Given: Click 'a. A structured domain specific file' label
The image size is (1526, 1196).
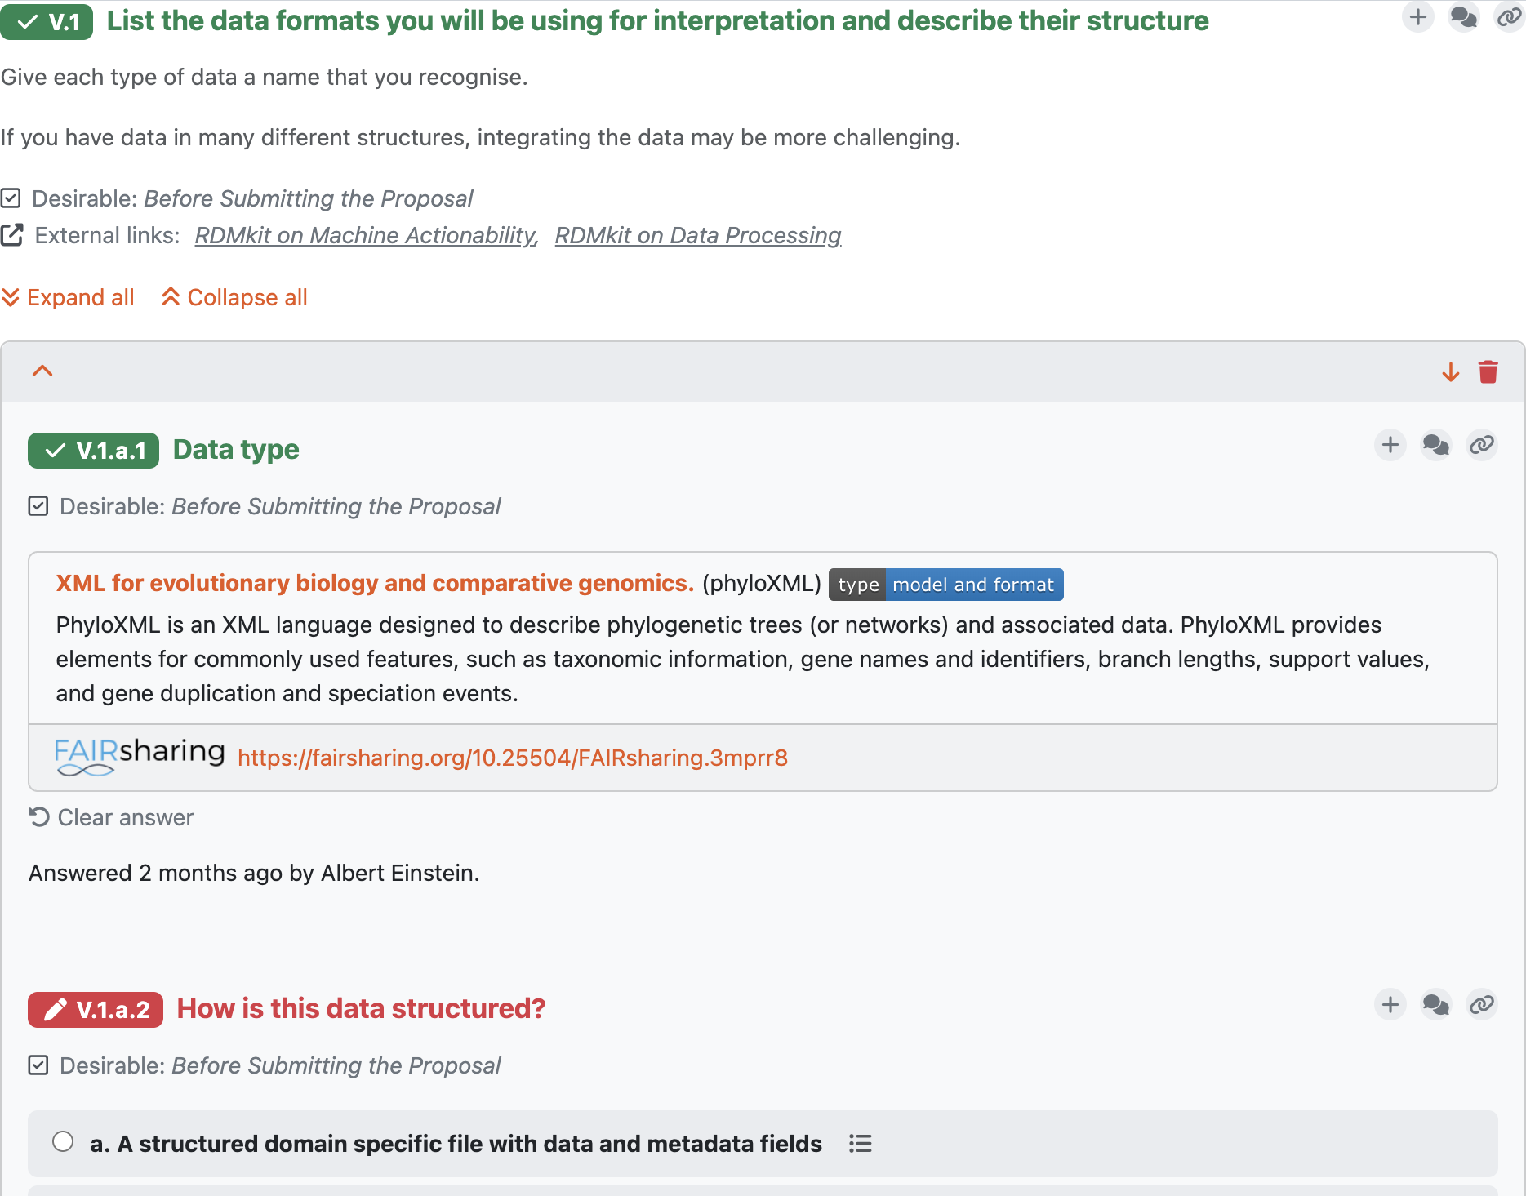Looking at the screenshot, I should (x=456, y=1144).
